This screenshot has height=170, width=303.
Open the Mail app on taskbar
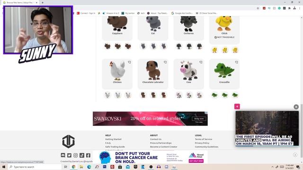tap(128, 167)
